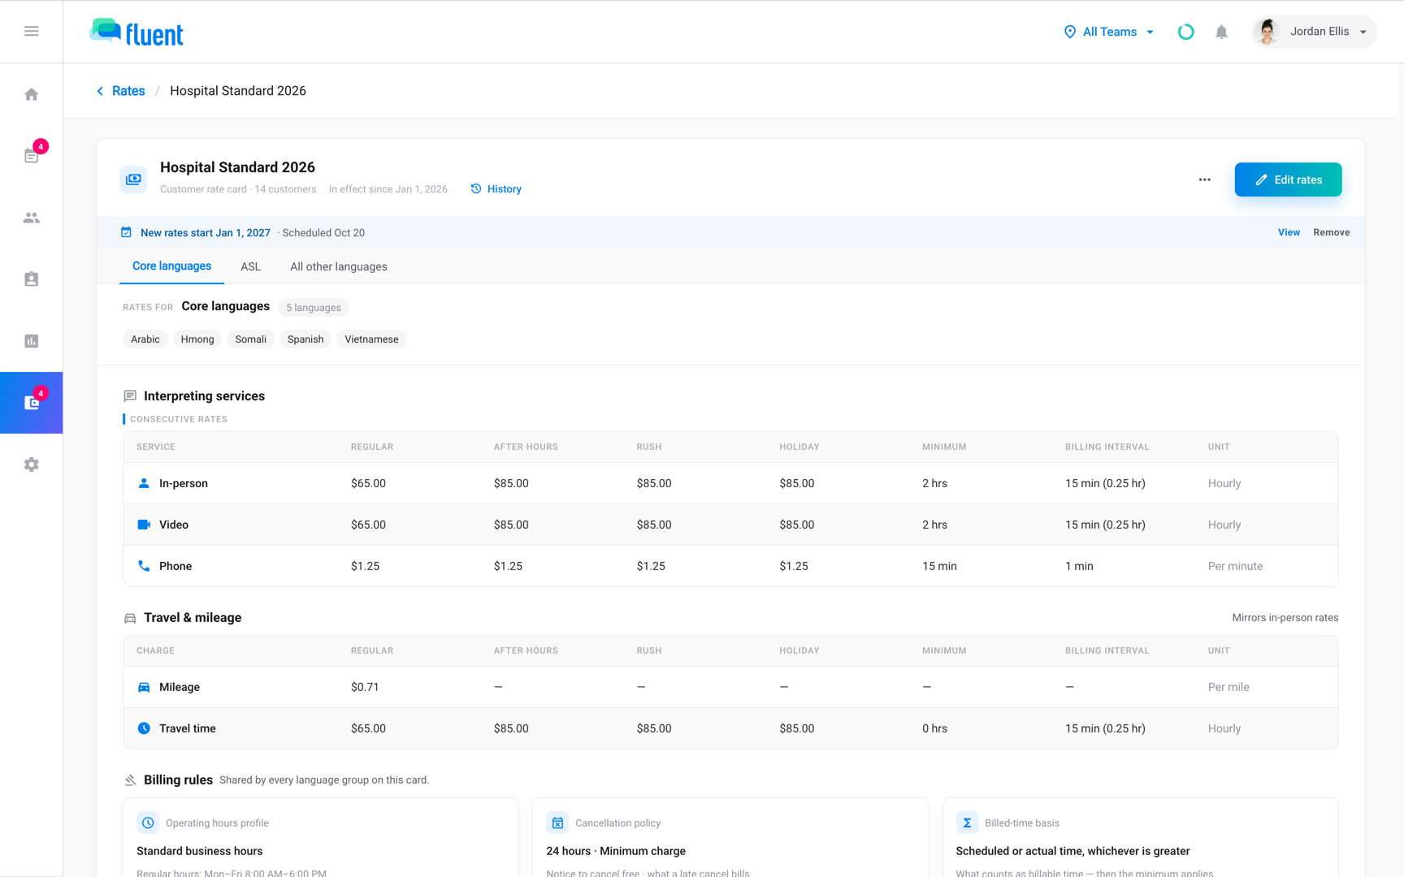
Task: Open the people sidebar section
Action: coord(32,218)
